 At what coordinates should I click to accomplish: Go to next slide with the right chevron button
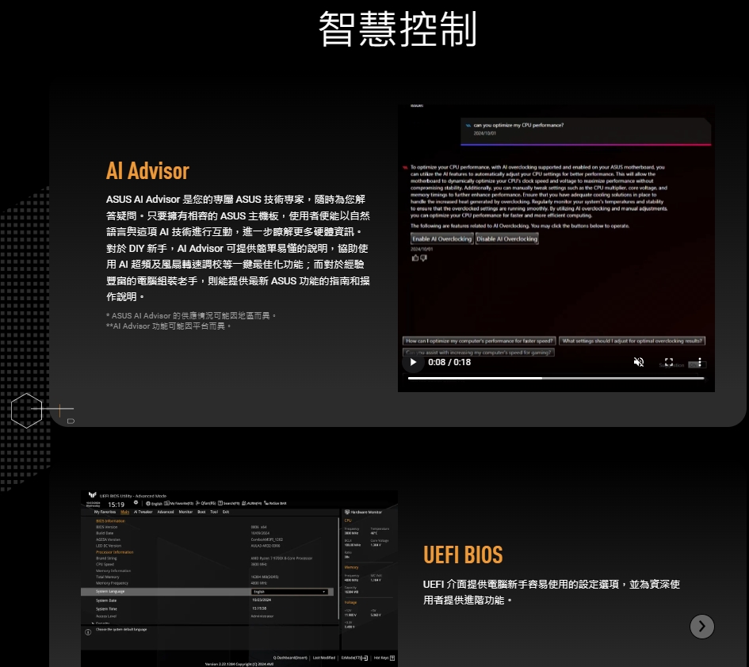point(701,627)
